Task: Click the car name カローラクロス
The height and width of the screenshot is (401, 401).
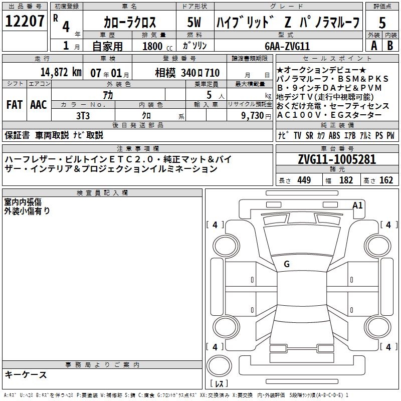Action: tap(129, 22)
